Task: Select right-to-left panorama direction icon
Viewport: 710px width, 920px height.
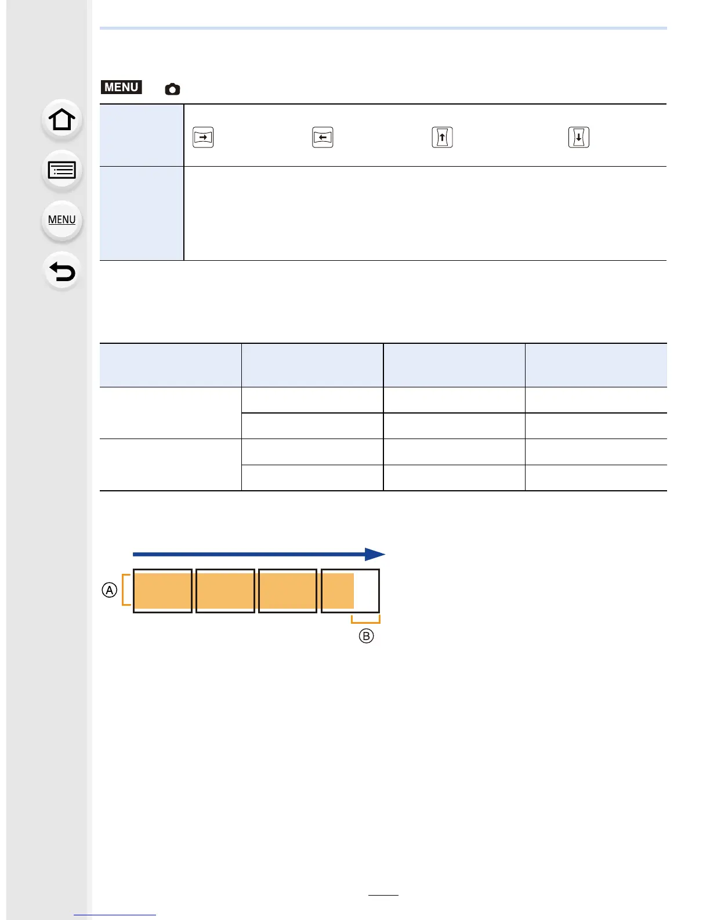Action: click(x=323, y=137)
